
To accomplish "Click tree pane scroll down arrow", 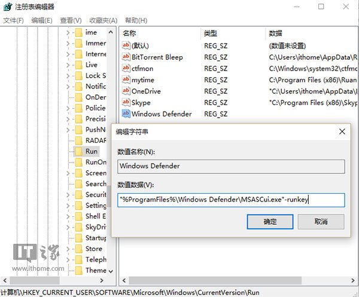I will pyautogui.click(x=111, y=271).
